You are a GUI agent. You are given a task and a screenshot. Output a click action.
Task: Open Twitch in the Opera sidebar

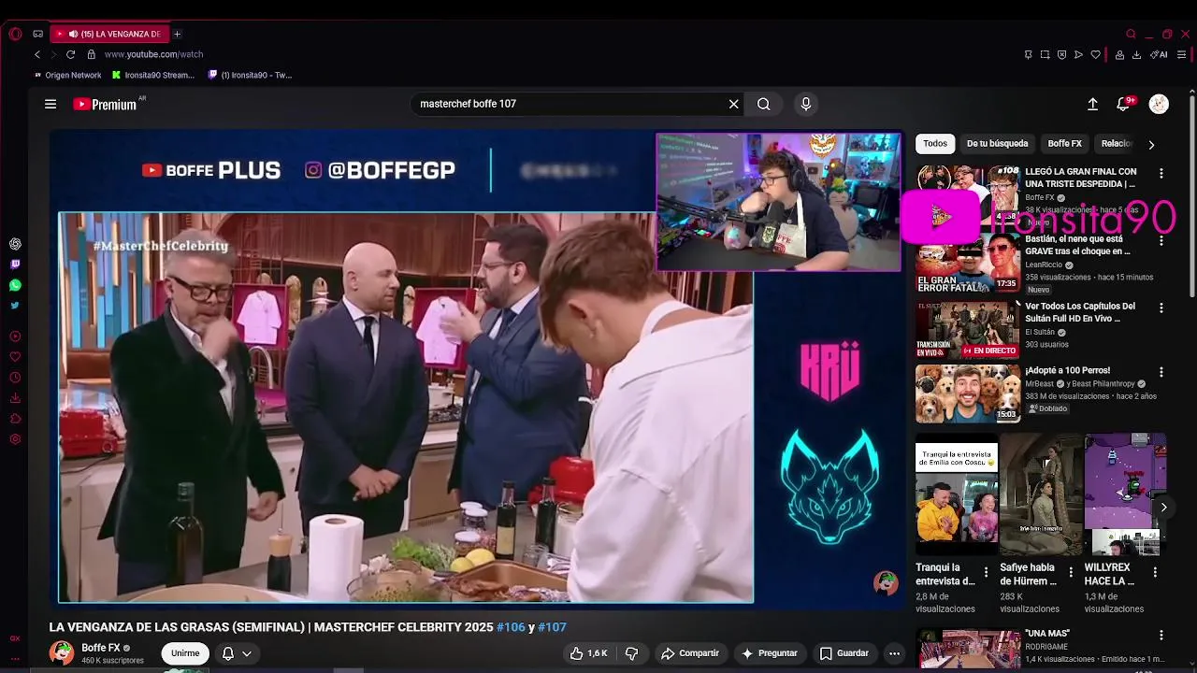[x=15, y=265]
